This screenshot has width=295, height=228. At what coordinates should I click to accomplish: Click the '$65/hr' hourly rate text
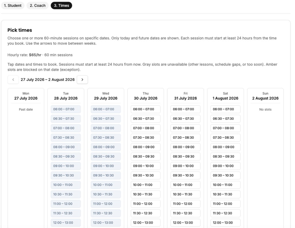click(35, 55)
